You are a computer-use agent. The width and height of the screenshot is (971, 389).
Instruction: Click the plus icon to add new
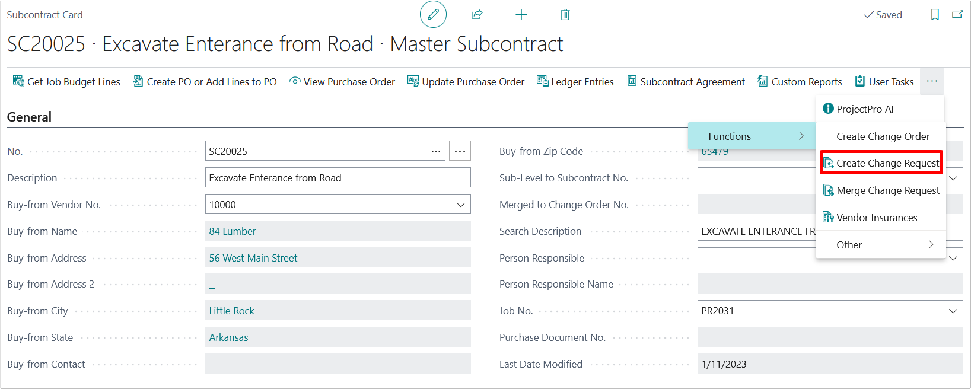[x=521, y=15]
